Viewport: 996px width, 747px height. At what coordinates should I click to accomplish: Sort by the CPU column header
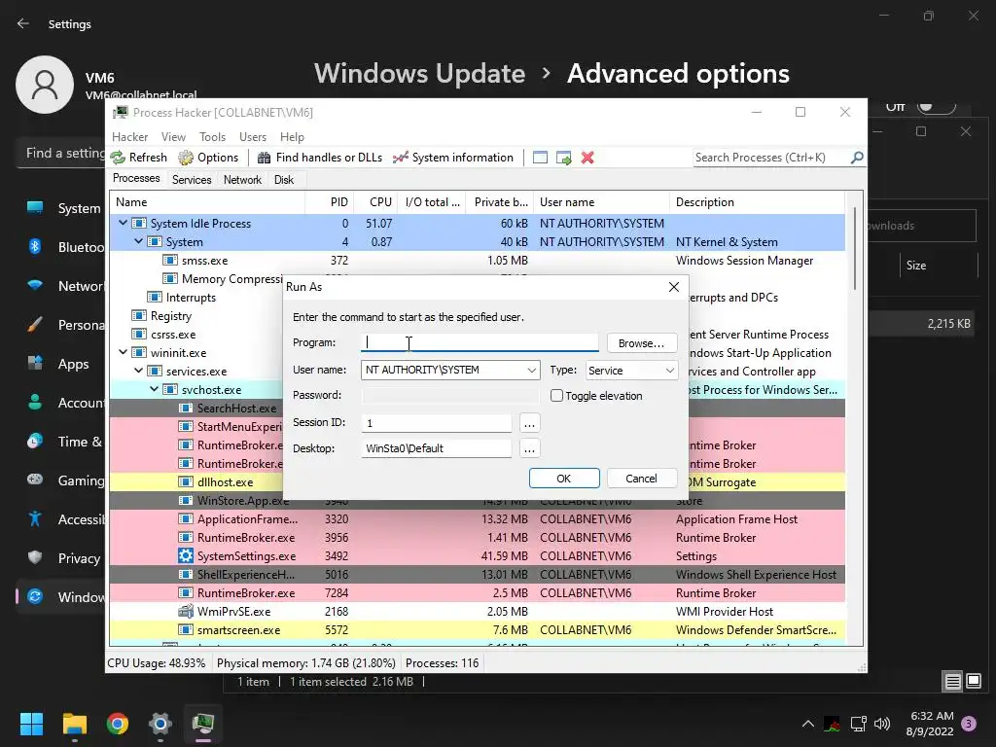click(375, 202)
